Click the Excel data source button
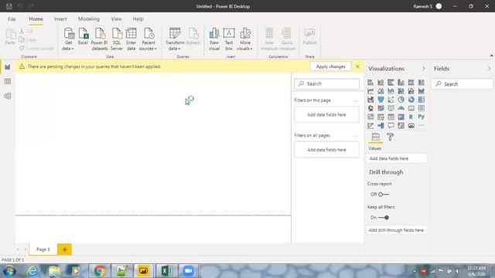495x278 pixels. pos(83,36)
